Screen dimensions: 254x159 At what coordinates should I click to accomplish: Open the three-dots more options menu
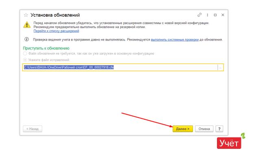coord(207,15)
